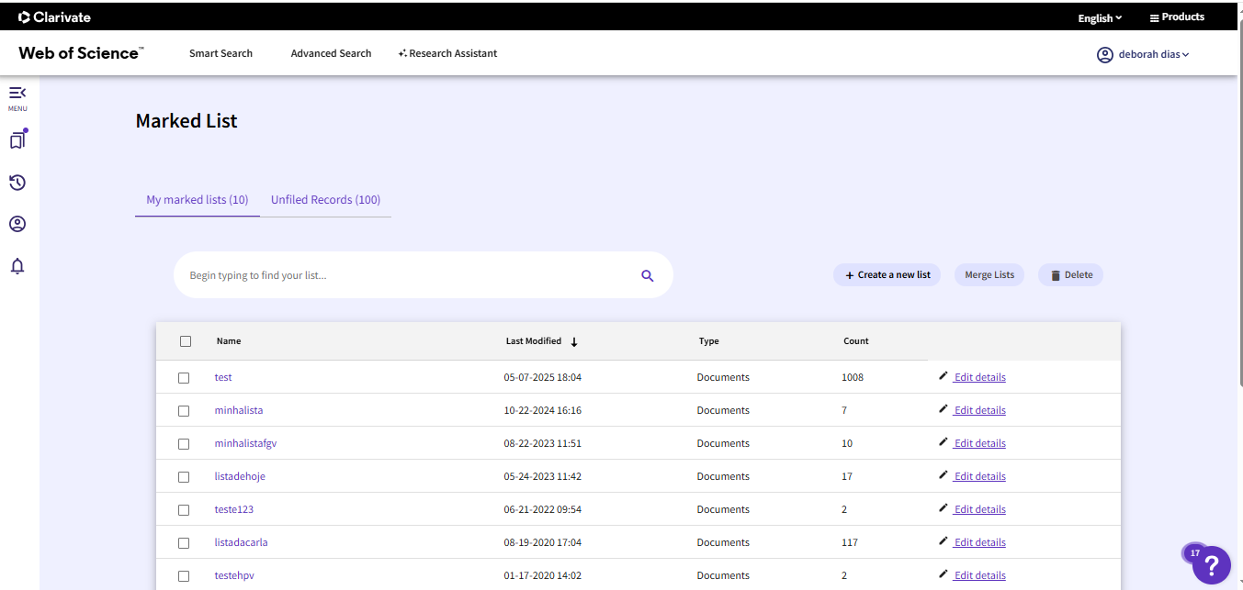Screen dimensions: 1243x590
Task: Check the box next to minhalista
Action: (x=184, y=411)
